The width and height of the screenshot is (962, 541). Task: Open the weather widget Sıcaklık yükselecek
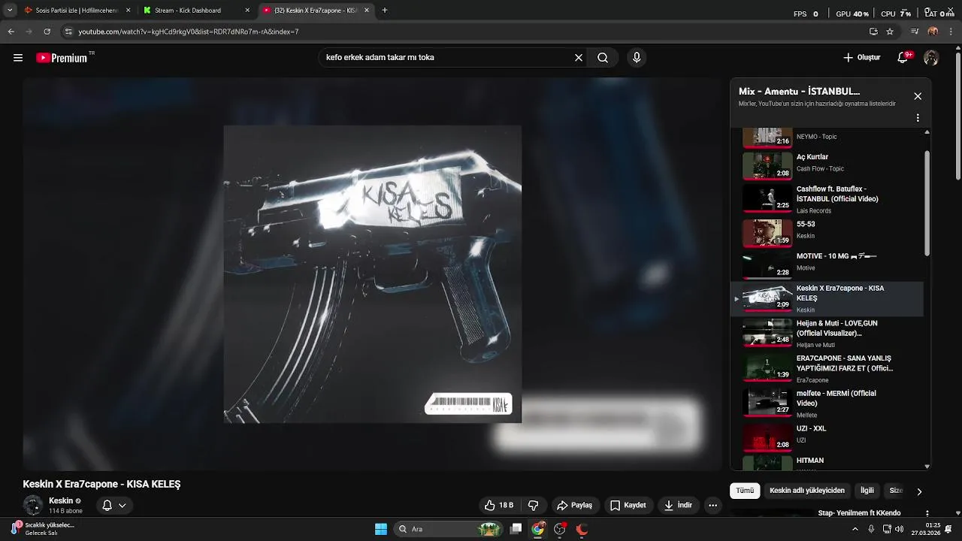[42, 529]
